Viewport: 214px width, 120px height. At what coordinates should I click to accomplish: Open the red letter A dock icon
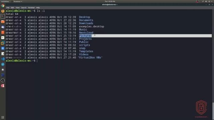[x=3, y=86]
